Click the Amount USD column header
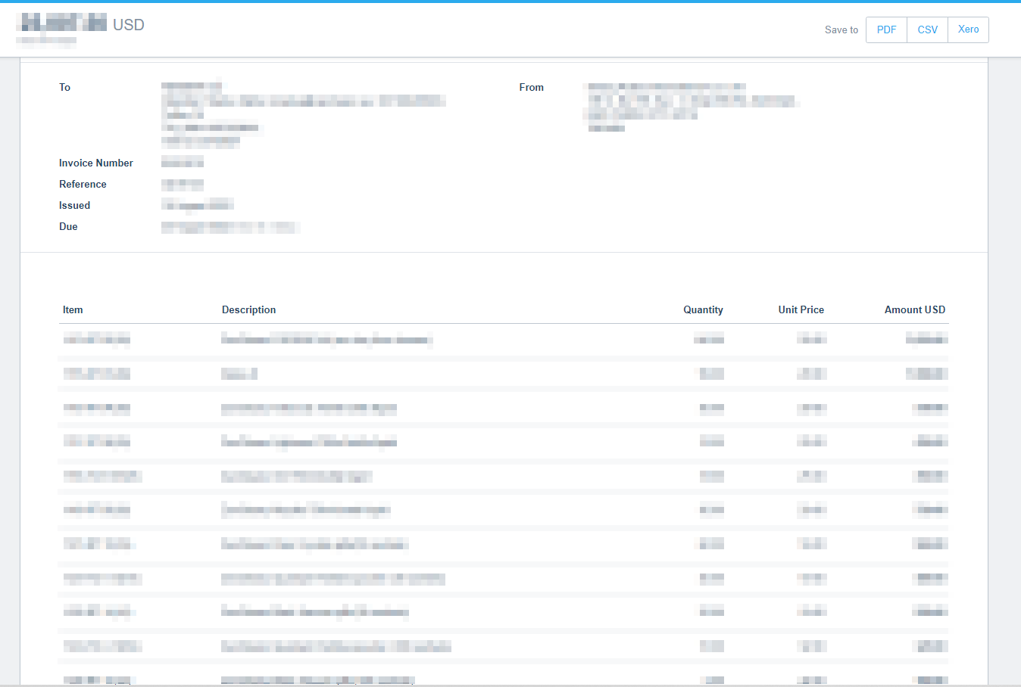Viewport: 1021px width, 687px height. click(x=914, y=310)
